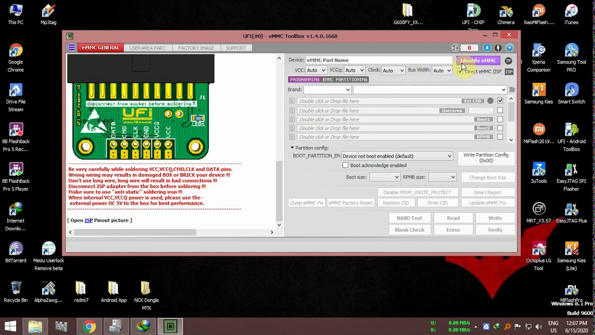Click the ISP badge icon
The image size is (595, 335).
[509, 72]
